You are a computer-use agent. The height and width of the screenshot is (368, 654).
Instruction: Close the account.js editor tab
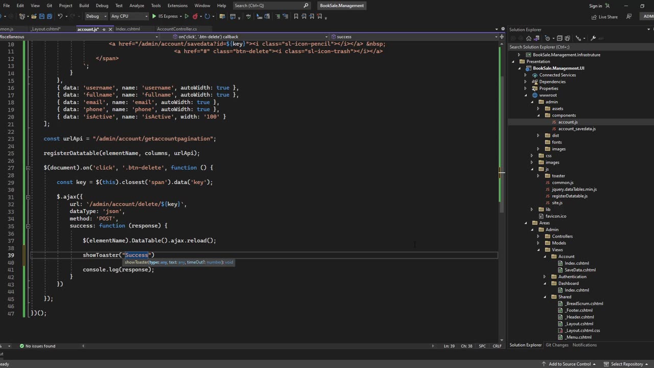click(x=110, y=29)
